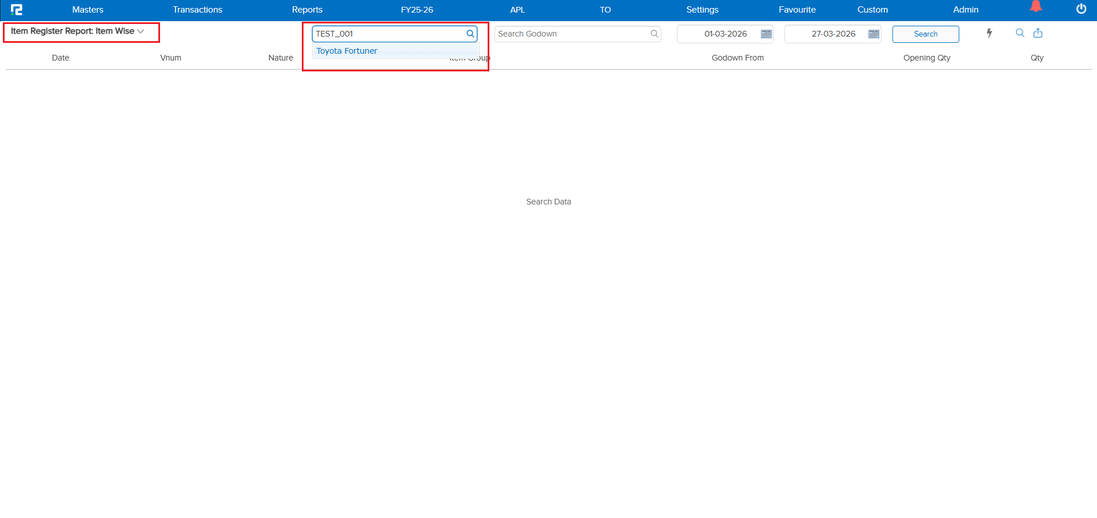
Task: Open the Reports menu
Action: click(307, 10)
